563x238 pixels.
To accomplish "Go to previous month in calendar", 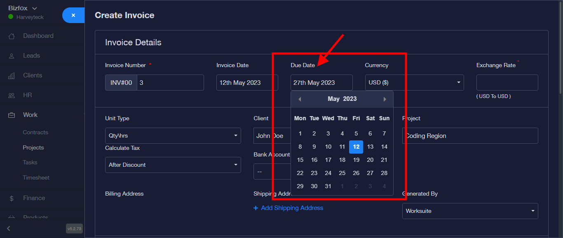I will point(300,99).
